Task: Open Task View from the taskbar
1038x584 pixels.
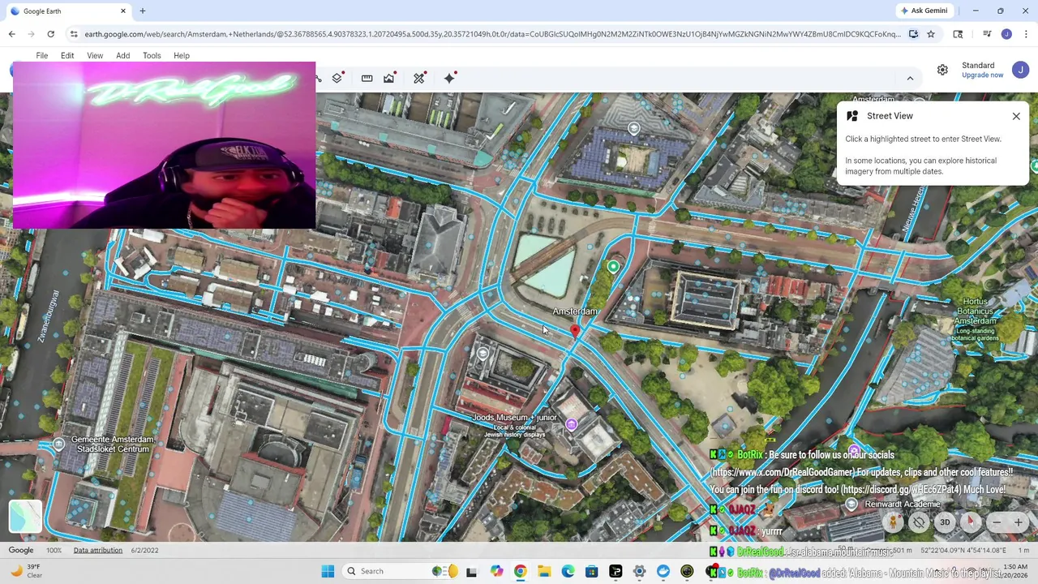Action: point(472,571)
